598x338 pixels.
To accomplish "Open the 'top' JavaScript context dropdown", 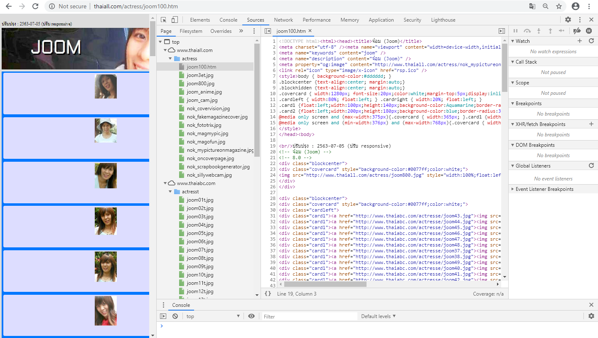I will (213, 316).
